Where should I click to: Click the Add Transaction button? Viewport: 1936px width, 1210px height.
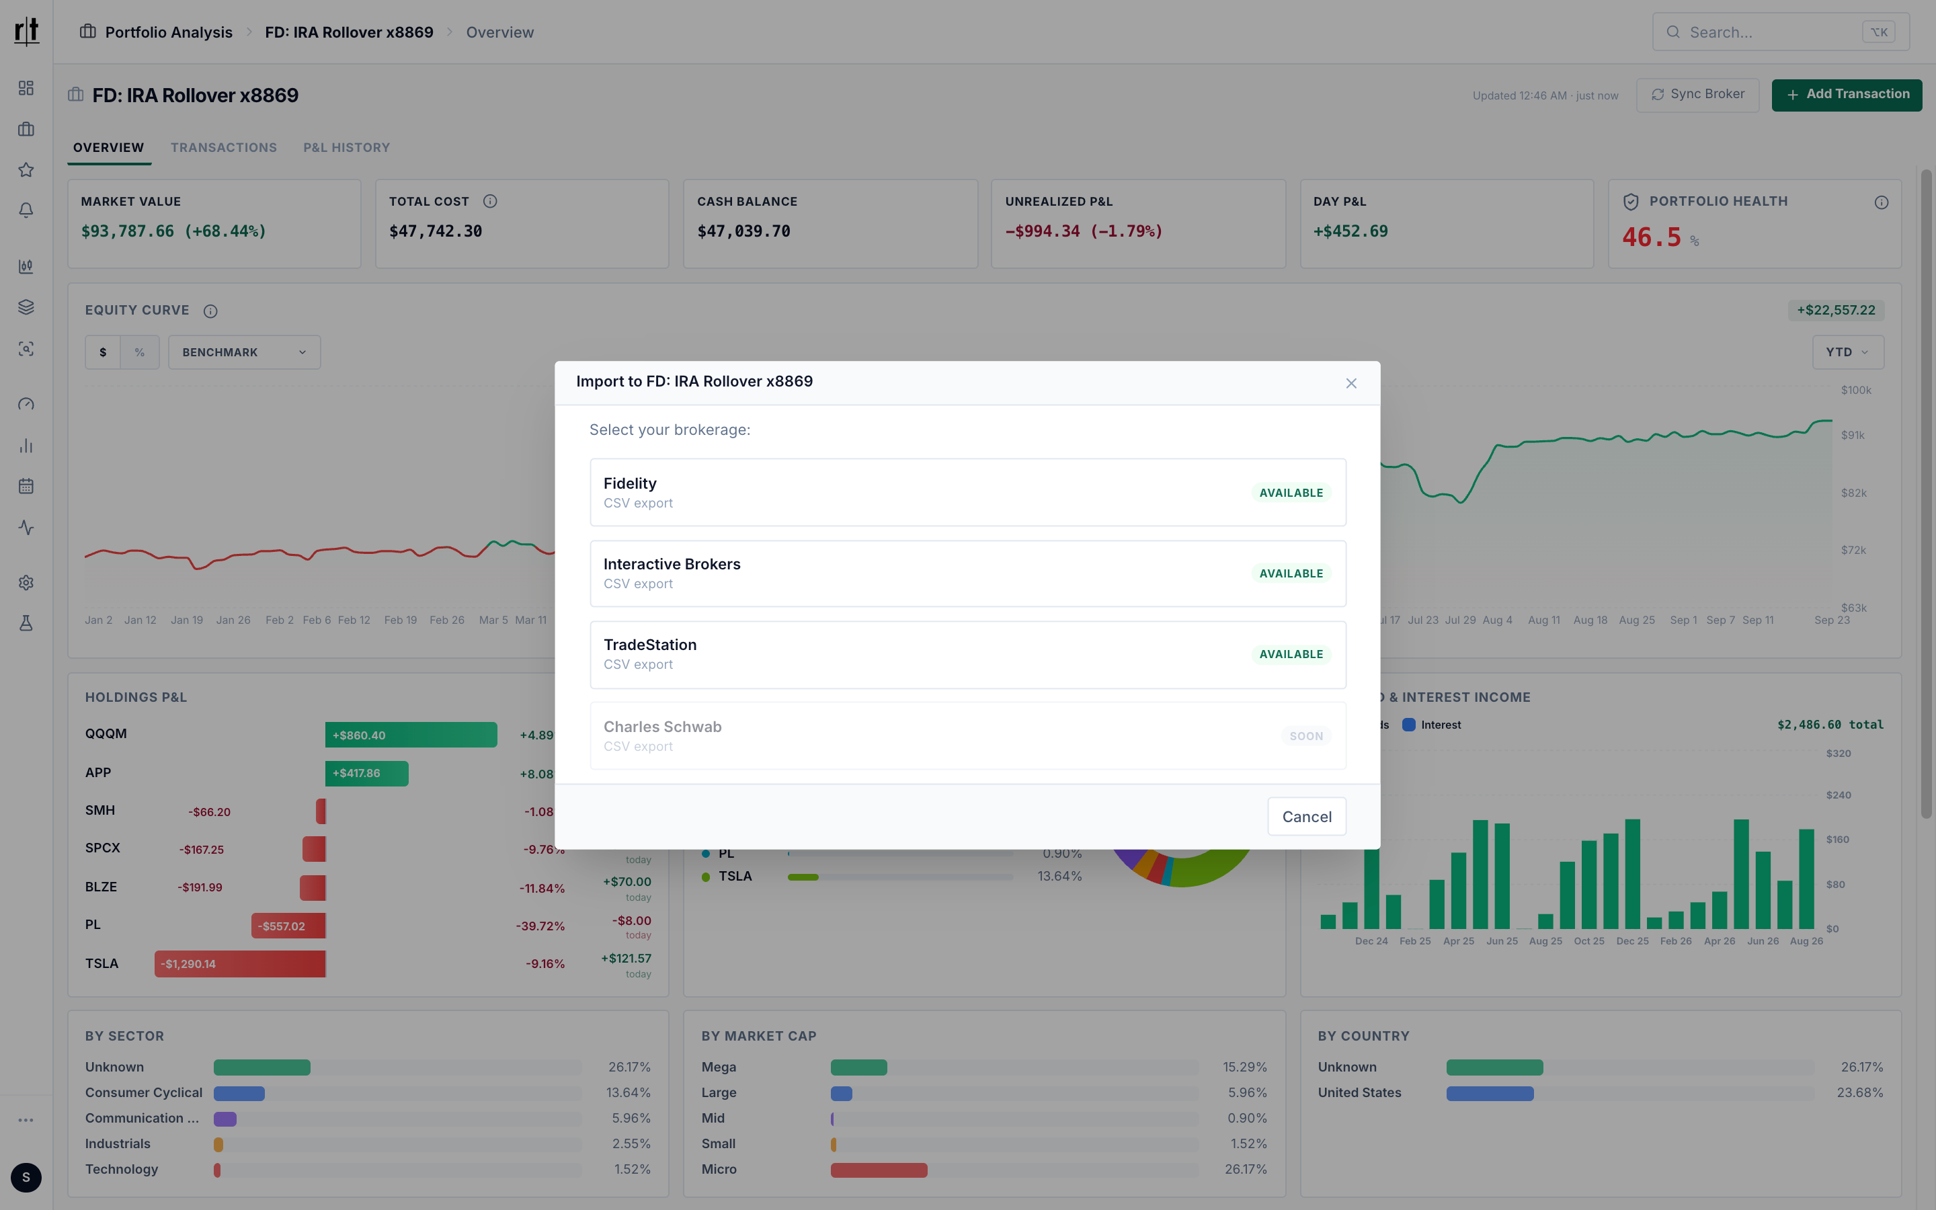point(1847,94)
